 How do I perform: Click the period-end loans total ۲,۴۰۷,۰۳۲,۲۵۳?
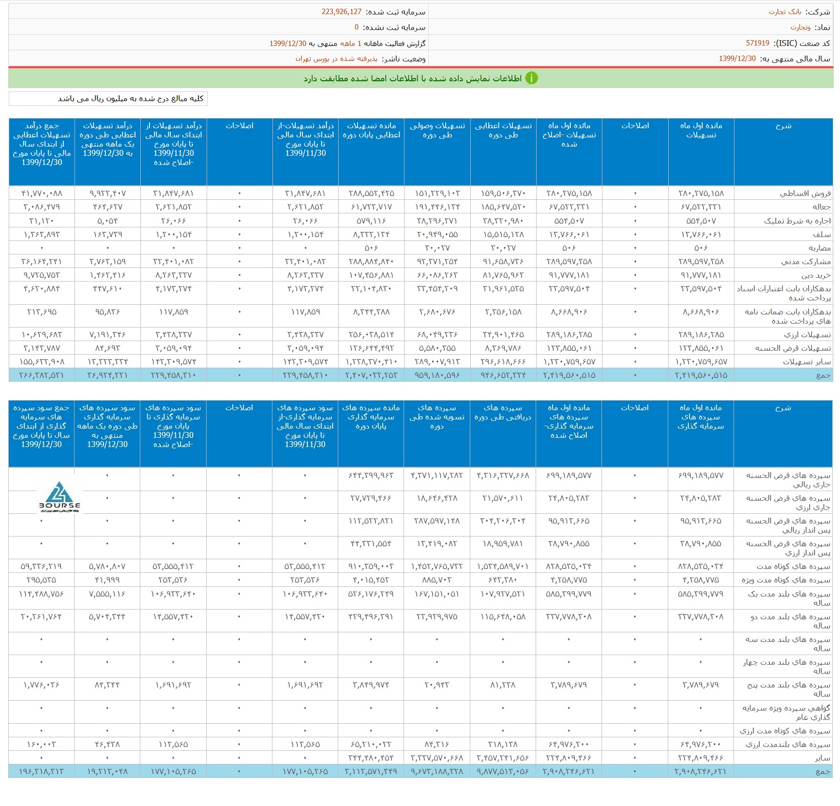pyautogui.click(x=372, y=375)
